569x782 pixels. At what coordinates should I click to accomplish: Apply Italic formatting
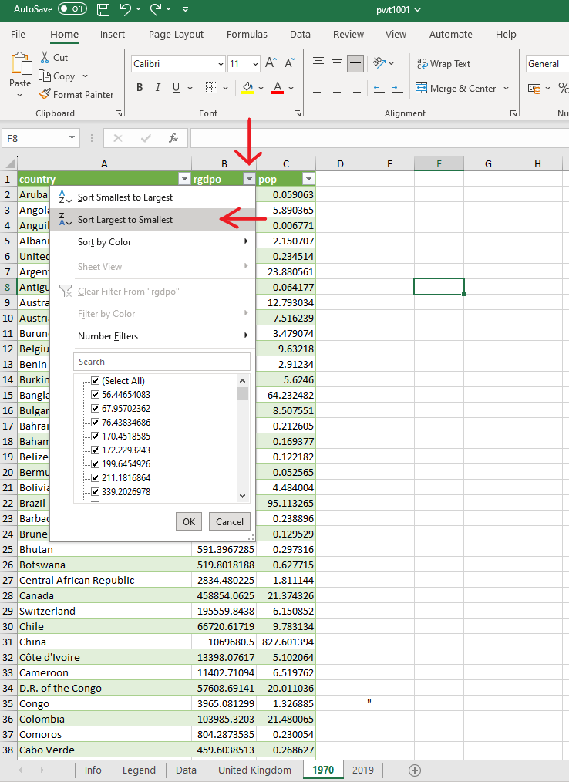158,88
